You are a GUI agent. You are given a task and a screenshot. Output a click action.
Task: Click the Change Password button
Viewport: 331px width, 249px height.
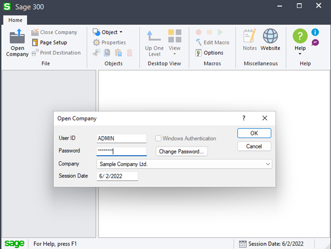182,151
